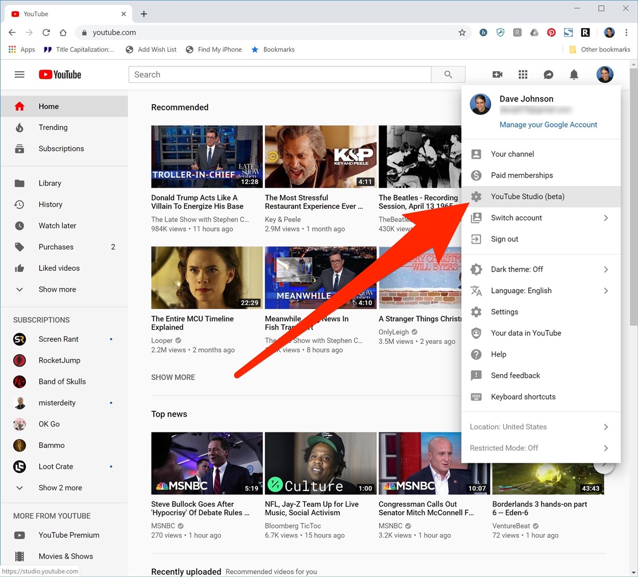
Task: Bookmark page with star icon
Action: pyautogui.click(x=462, y=32)
